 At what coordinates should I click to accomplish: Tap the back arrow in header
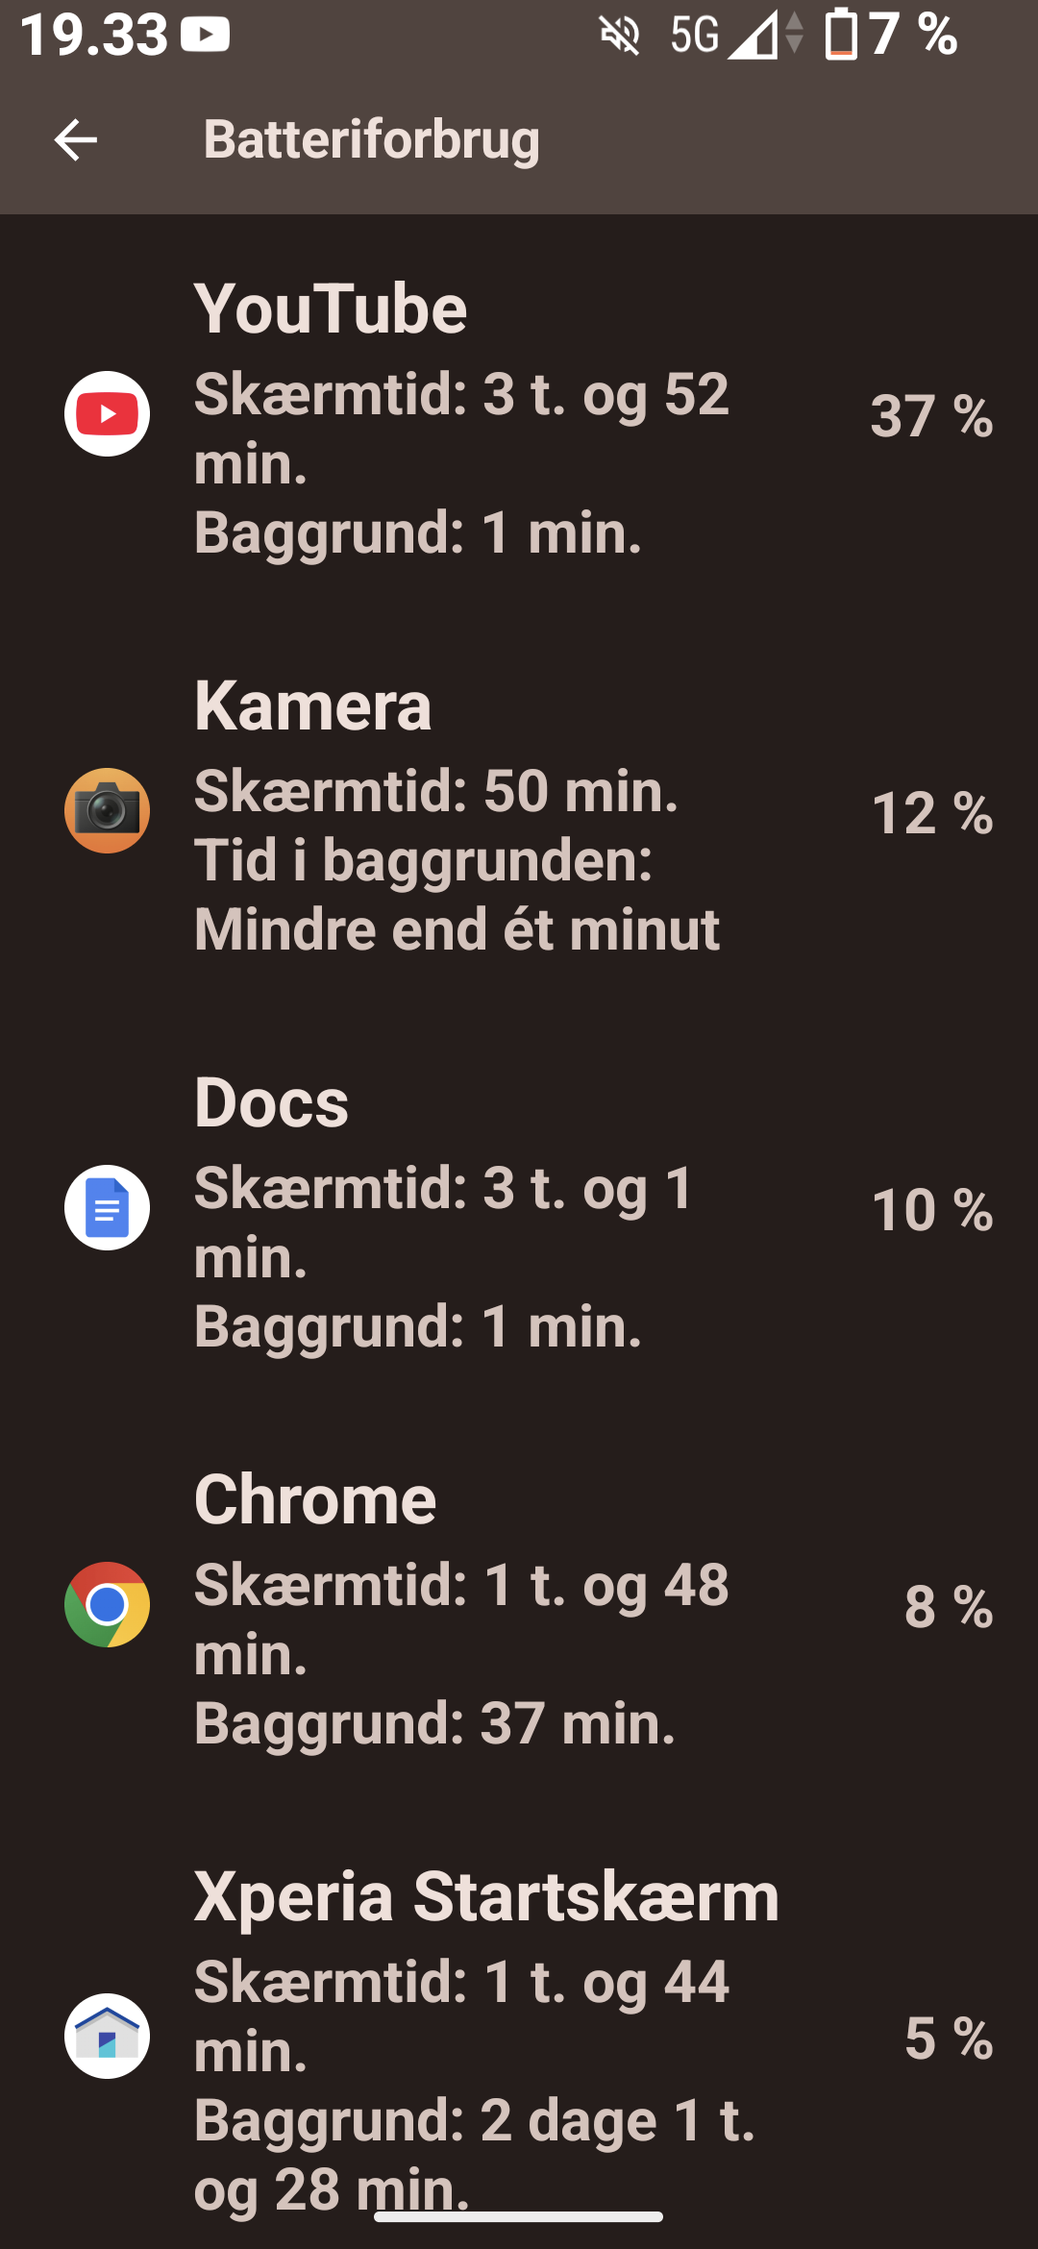(76, 140)
